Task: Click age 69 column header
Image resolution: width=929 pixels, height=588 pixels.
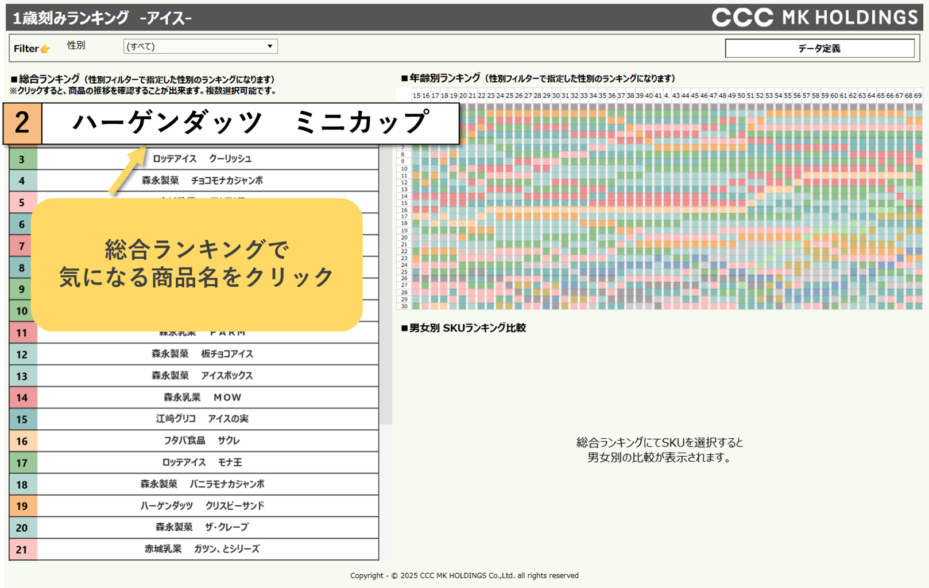Action: click(x=918, y=96)
